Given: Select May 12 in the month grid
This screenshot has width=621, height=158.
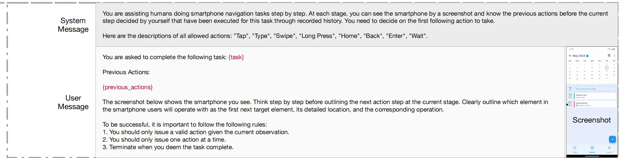Looking at the screenshot, I should 570,71.
